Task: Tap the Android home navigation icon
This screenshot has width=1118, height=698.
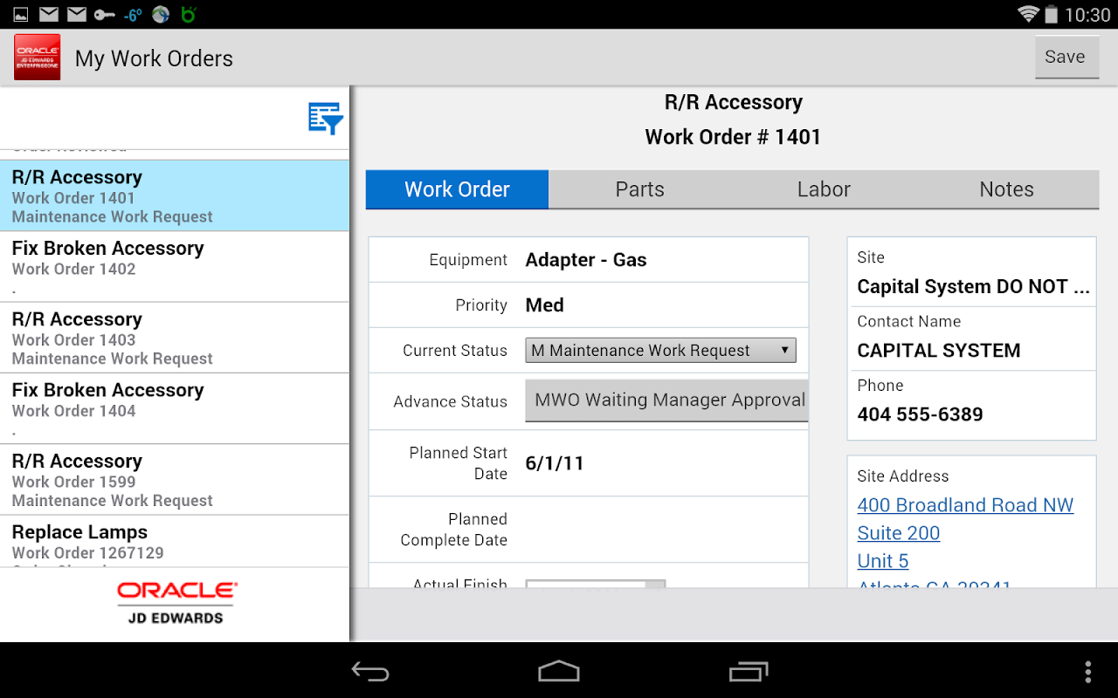Action: [559, 671]
